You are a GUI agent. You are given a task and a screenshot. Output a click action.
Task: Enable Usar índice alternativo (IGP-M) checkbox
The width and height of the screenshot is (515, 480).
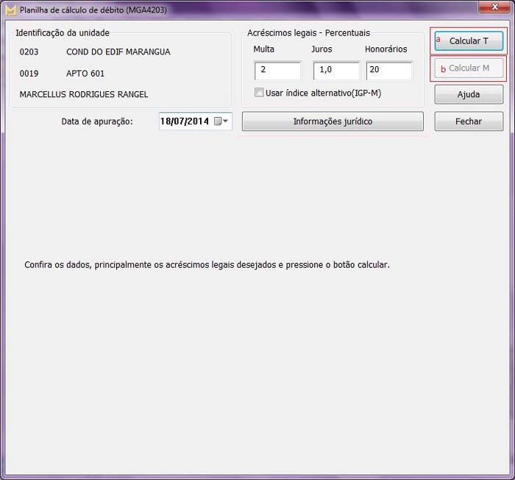(259, 93)
